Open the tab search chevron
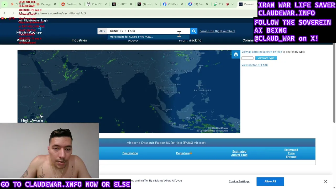This screenshot has width=336, height=189. tap(4, 4)
